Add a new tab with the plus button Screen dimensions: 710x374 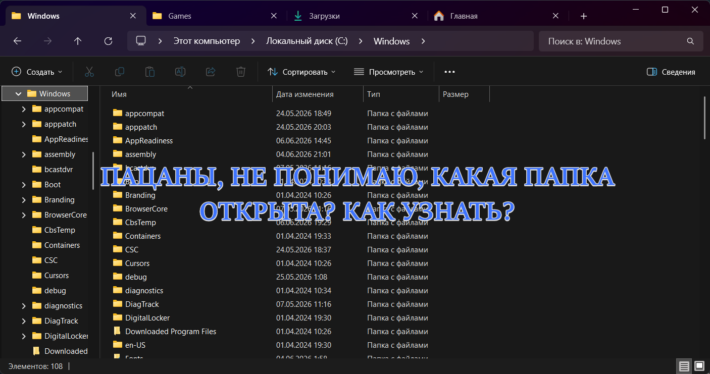point(584,16)
